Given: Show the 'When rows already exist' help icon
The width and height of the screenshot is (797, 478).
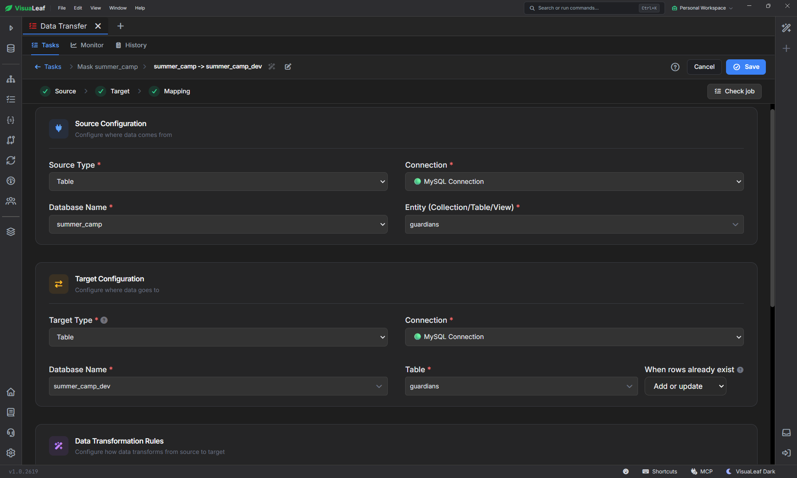Looking at the screenshot, I should click(740, 370).
